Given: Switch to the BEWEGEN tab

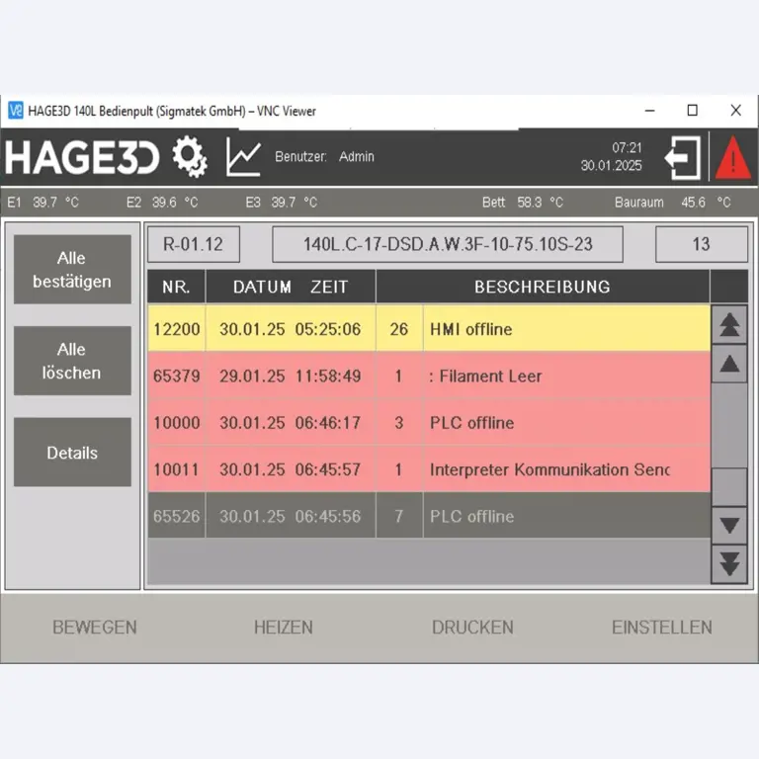Looking at the screenshot, I should (95, 628).
